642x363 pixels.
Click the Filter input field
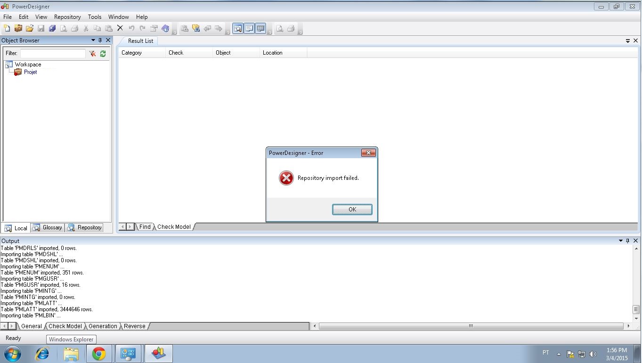(53, 54)
